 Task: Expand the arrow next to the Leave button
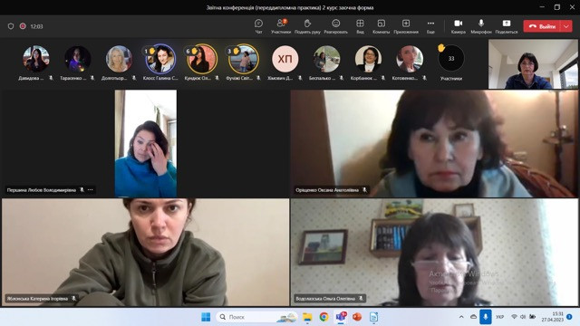566,26
